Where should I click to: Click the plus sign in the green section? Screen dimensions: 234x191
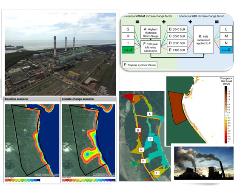point(164,22)
